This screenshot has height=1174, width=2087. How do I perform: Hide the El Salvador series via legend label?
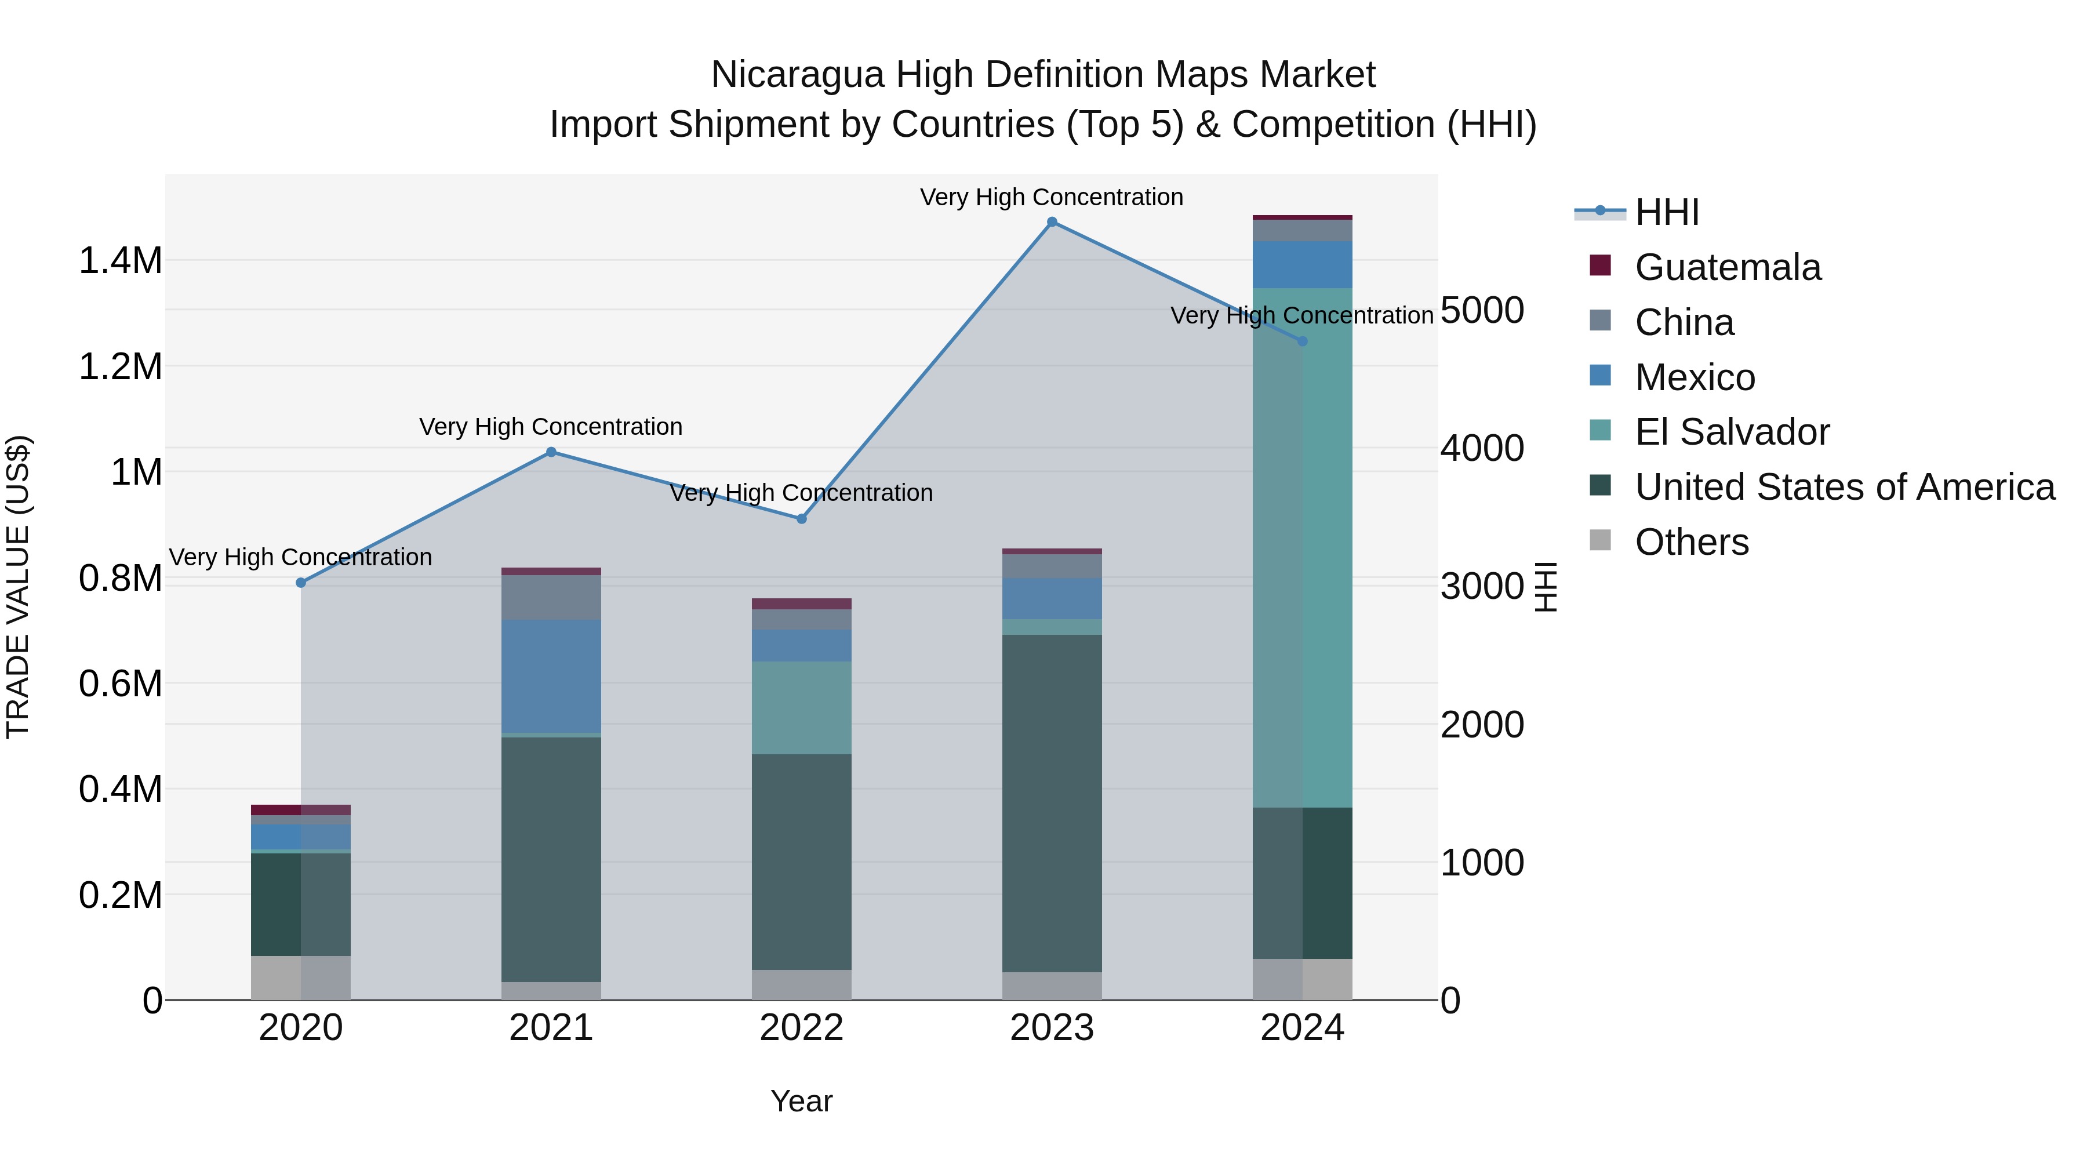pyautogui.click(x=1732, y=432)
